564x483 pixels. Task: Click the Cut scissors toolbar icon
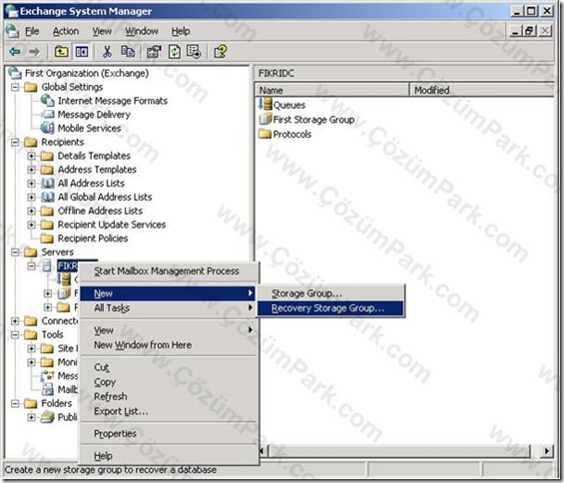pos(107,52)
